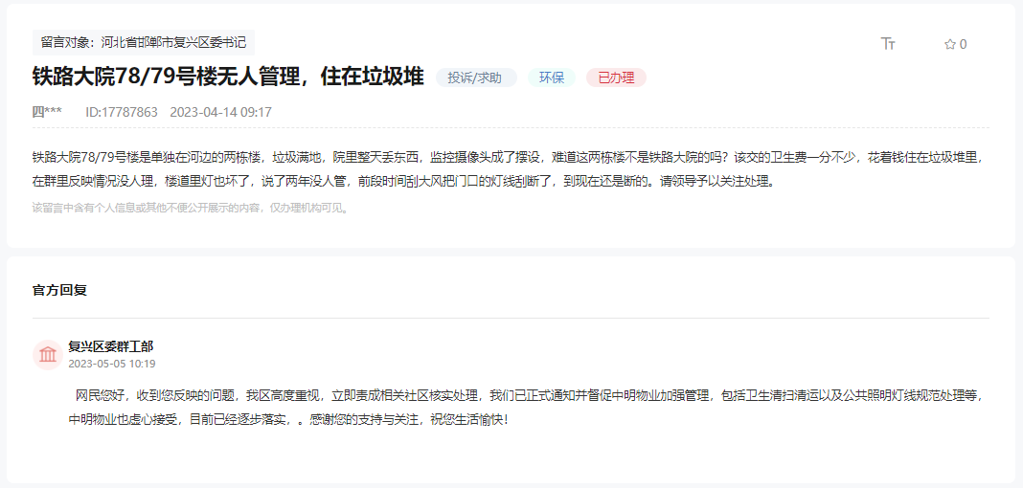Click the 留言对象 recipient label
The height and width of the screenshot is (488, 1023).
tap(144, 42)
